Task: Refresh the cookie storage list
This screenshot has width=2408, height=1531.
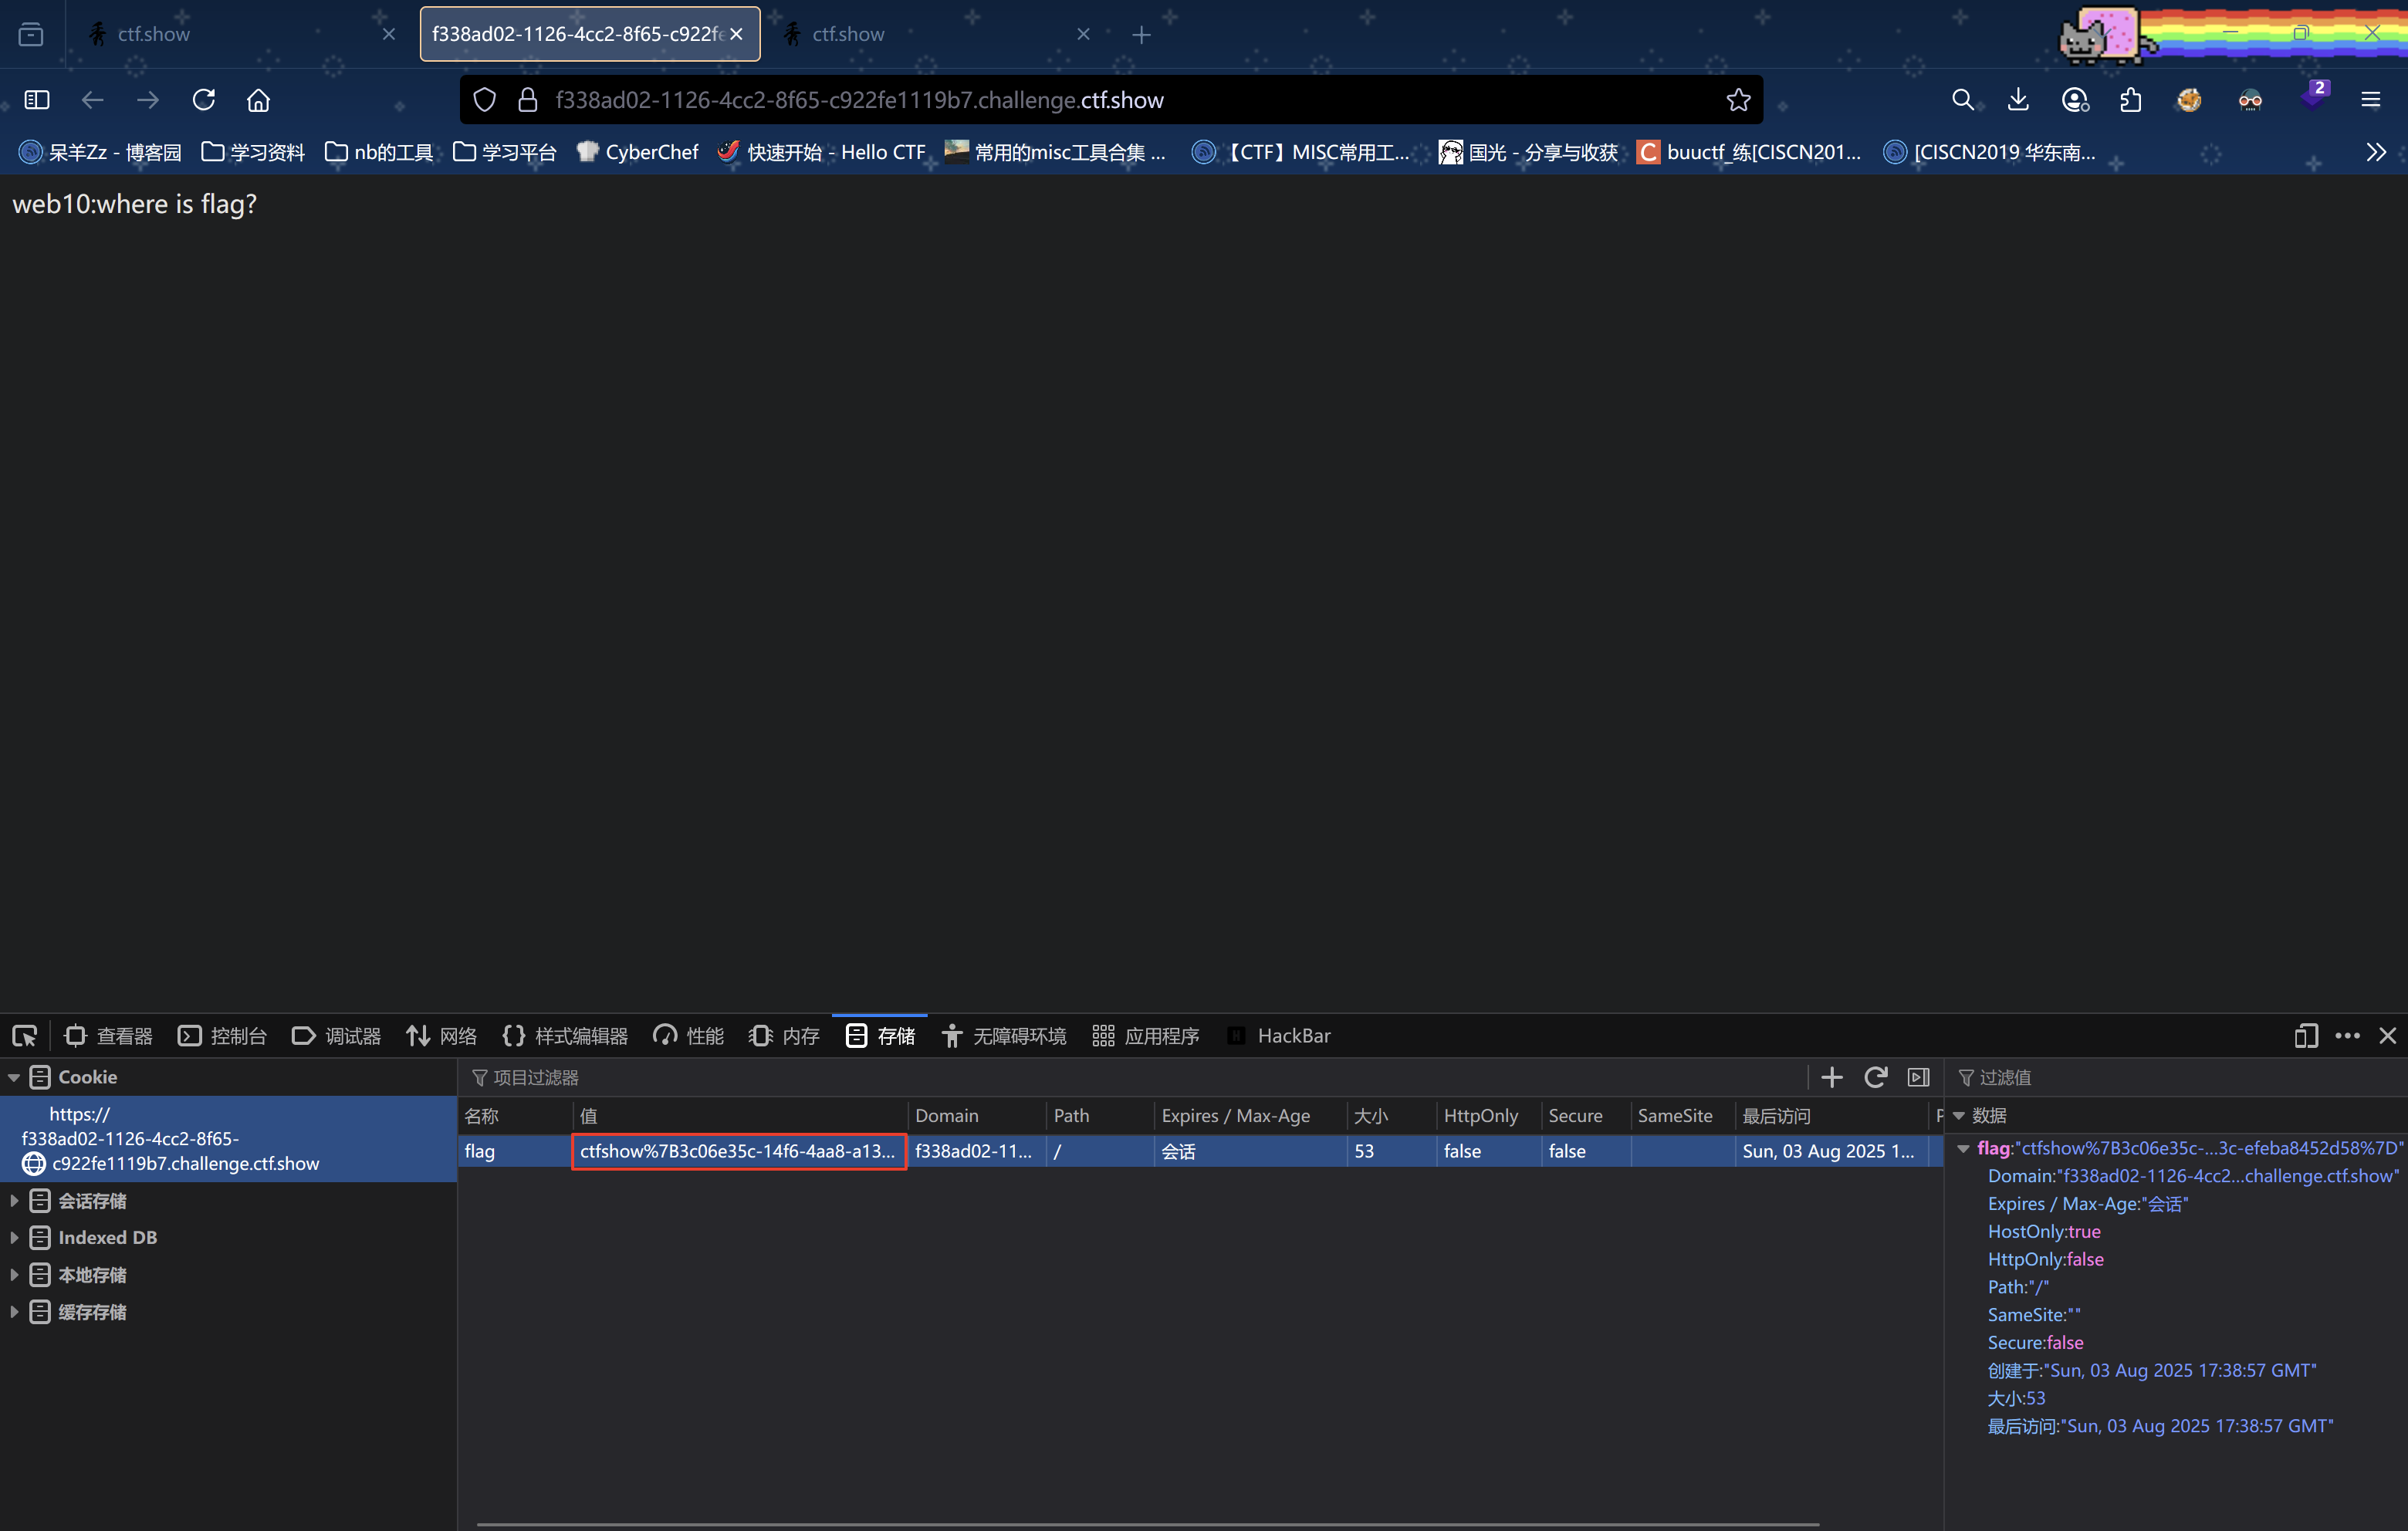Action: [x=1875, y=1077]
